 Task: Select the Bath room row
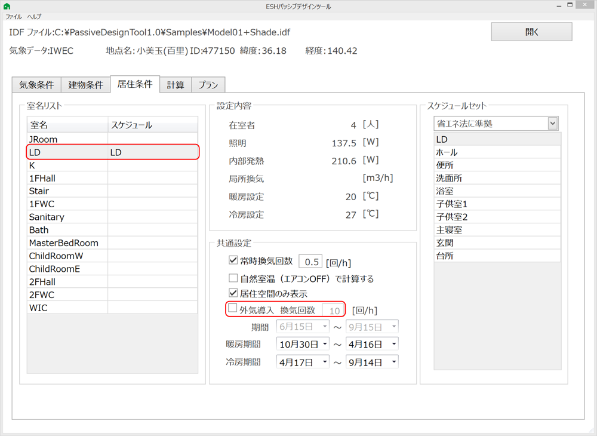click(112, 230)
